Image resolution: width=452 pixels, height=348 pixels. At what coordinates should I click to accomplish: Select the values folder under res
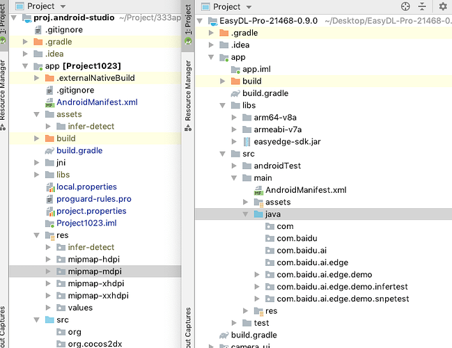pos(80,308)
